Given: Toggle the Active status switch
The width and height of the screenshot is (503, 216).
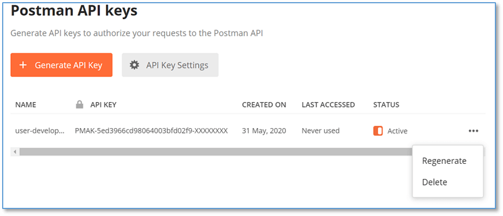Looking at the screenshot, I should pyautogui.click(x=378, y=131).
